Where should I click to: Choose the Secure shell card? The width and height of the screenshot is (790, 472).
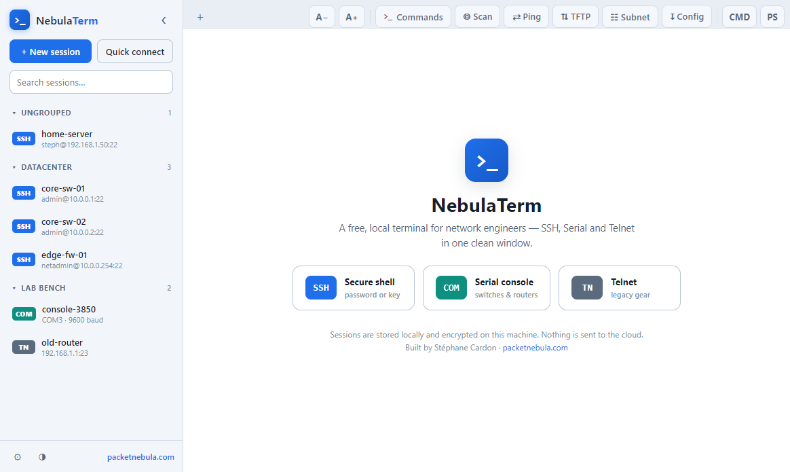pos(353,288)
